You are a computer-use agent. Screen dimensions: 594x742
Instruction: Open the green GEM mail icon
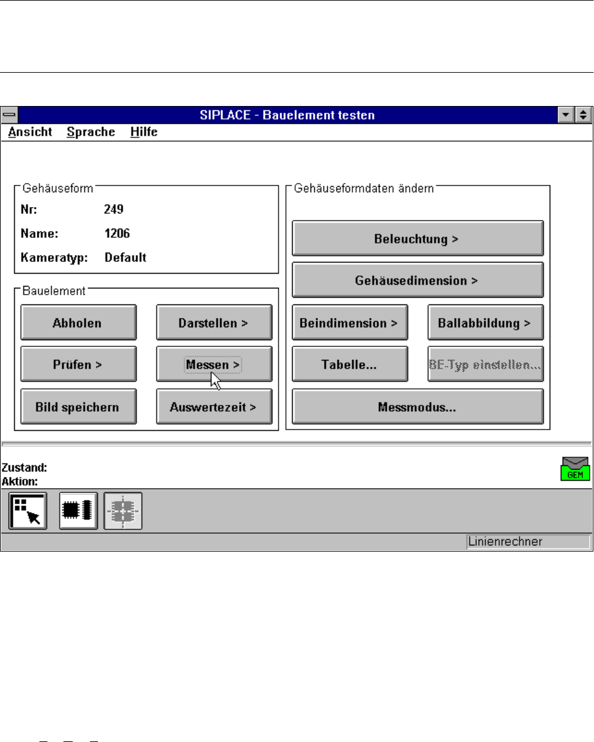575,469
